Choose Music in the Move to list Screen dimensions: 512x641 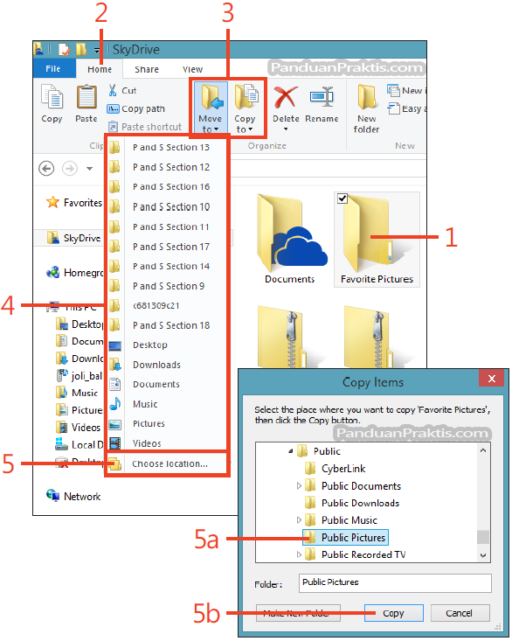[167, 404]
